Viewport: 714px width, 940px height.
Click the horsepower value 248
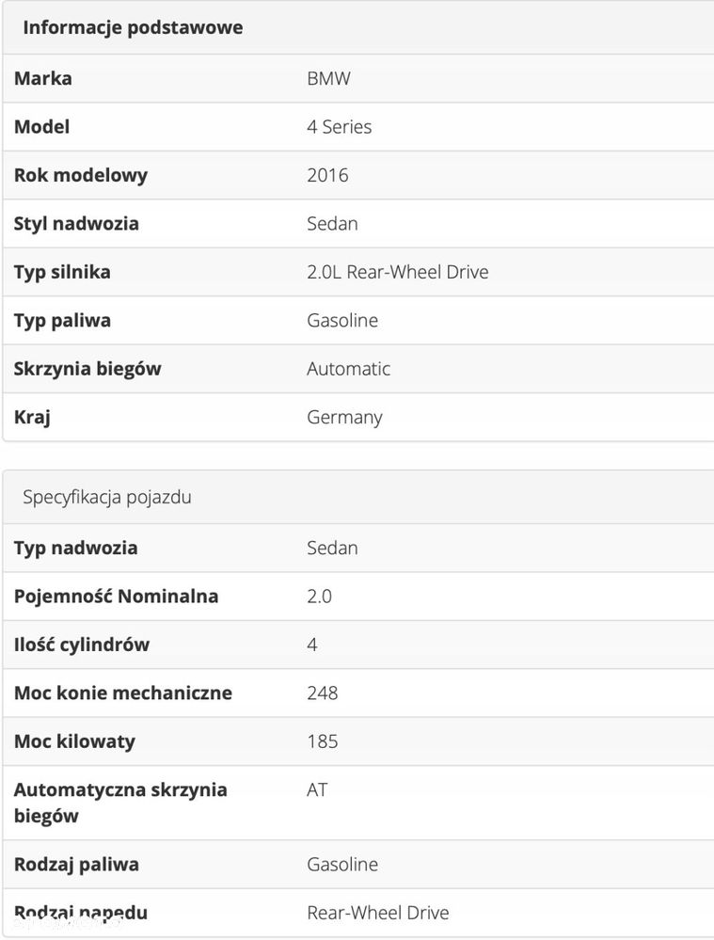pyautogui.click(x=322, y=693)
